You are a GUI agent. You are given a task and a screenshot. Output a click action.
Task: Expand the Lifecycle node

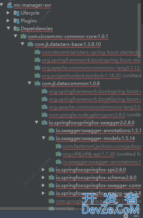(x=8, y=13)
